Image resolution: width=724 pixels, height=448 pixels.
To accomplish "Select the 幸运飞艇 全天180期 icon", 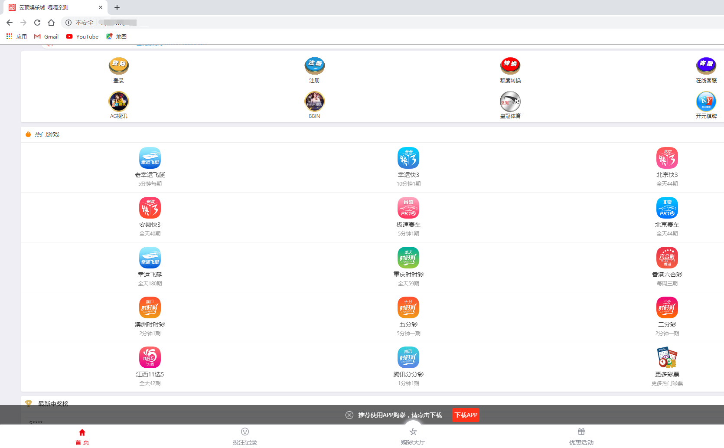I will 150,258.
